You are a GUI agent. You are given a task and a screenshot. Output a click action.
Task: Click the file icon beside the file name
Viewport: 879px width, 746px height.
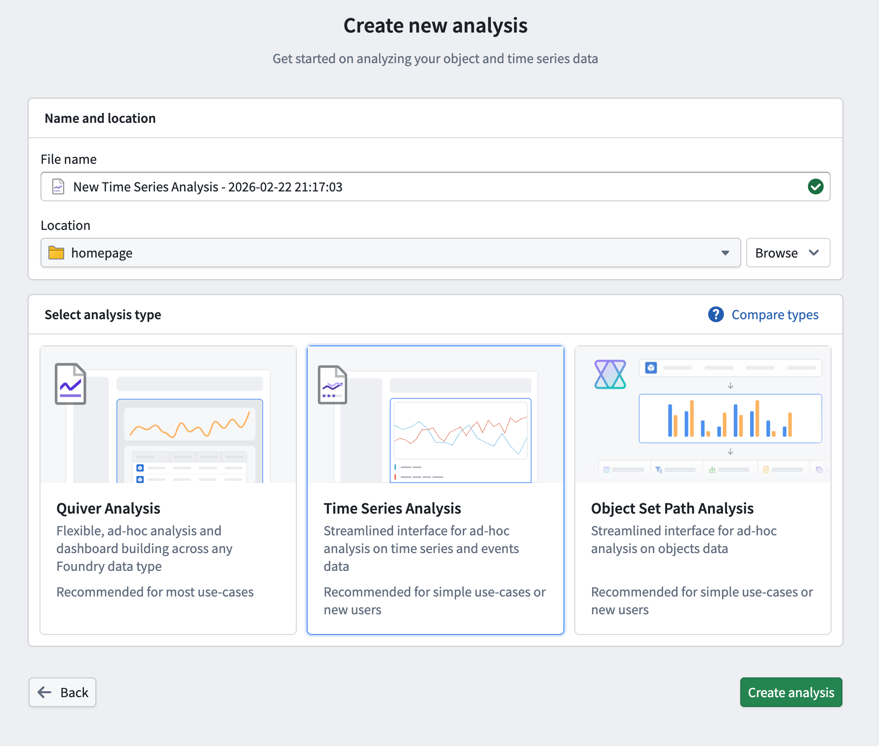click(x=58, y=186)
